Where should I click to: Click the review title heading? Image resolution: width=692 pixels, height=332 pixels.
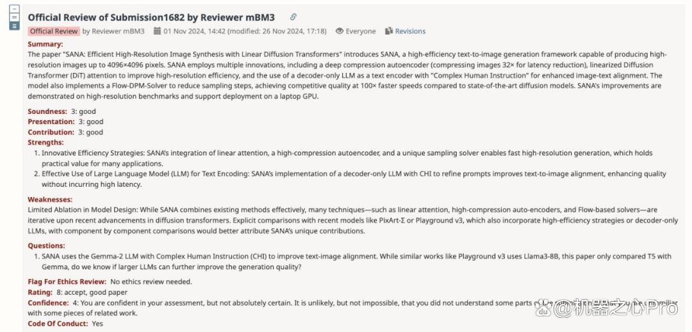click(151, 17)
